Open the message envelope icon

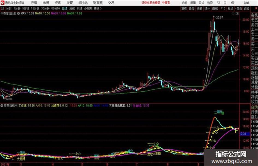tap(233, 3)
